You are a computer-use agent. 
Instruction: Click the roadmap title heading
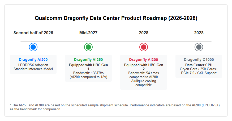[116, 18]
